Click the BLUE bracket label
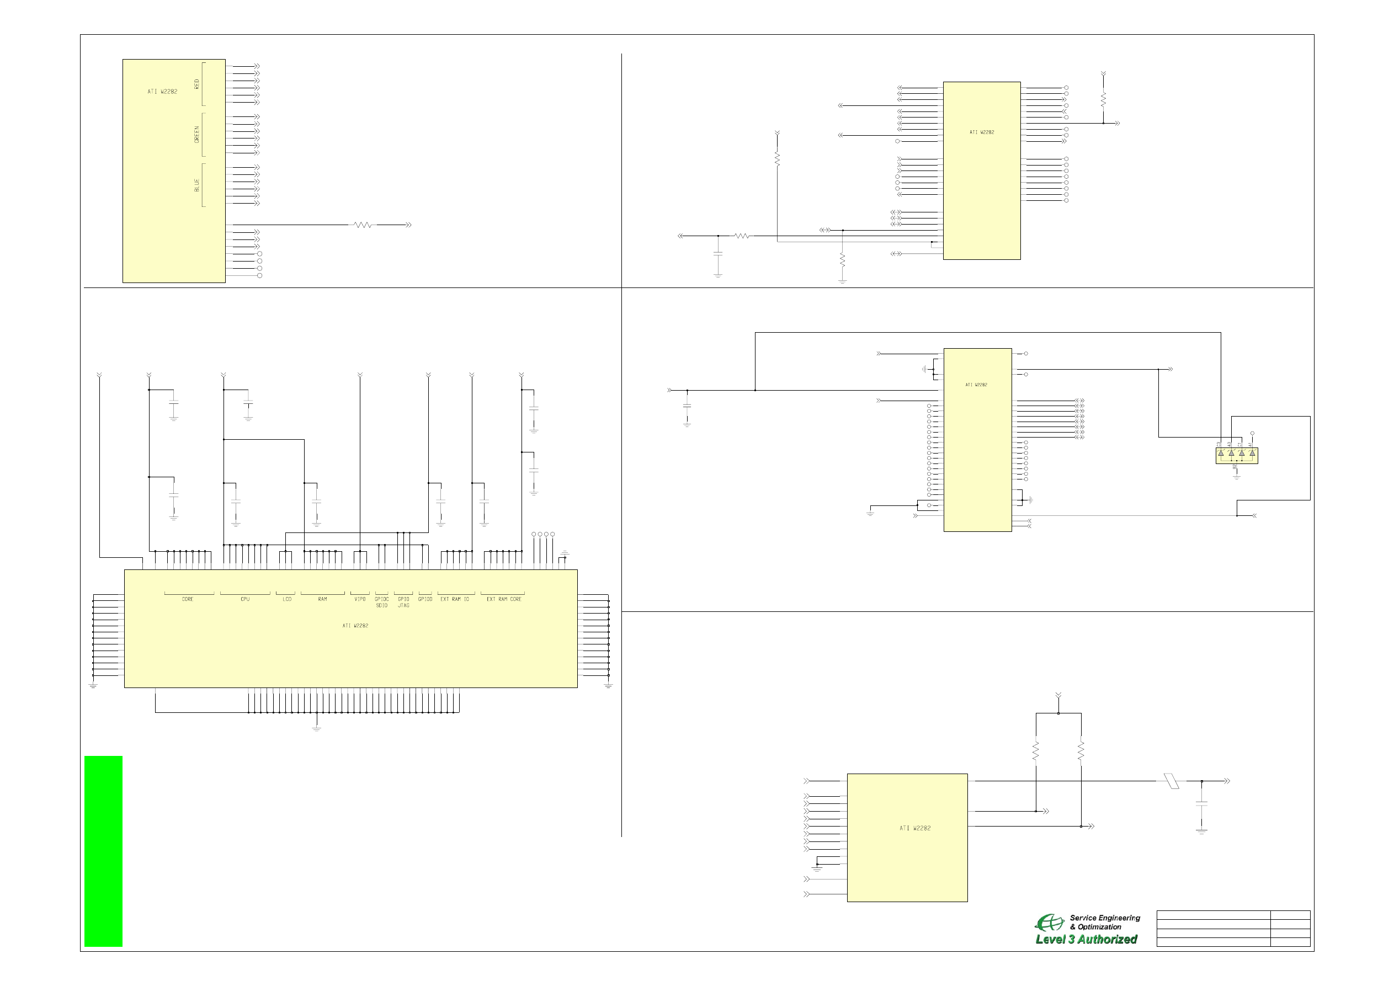The image size is (1394, 986). coord(196,185)
